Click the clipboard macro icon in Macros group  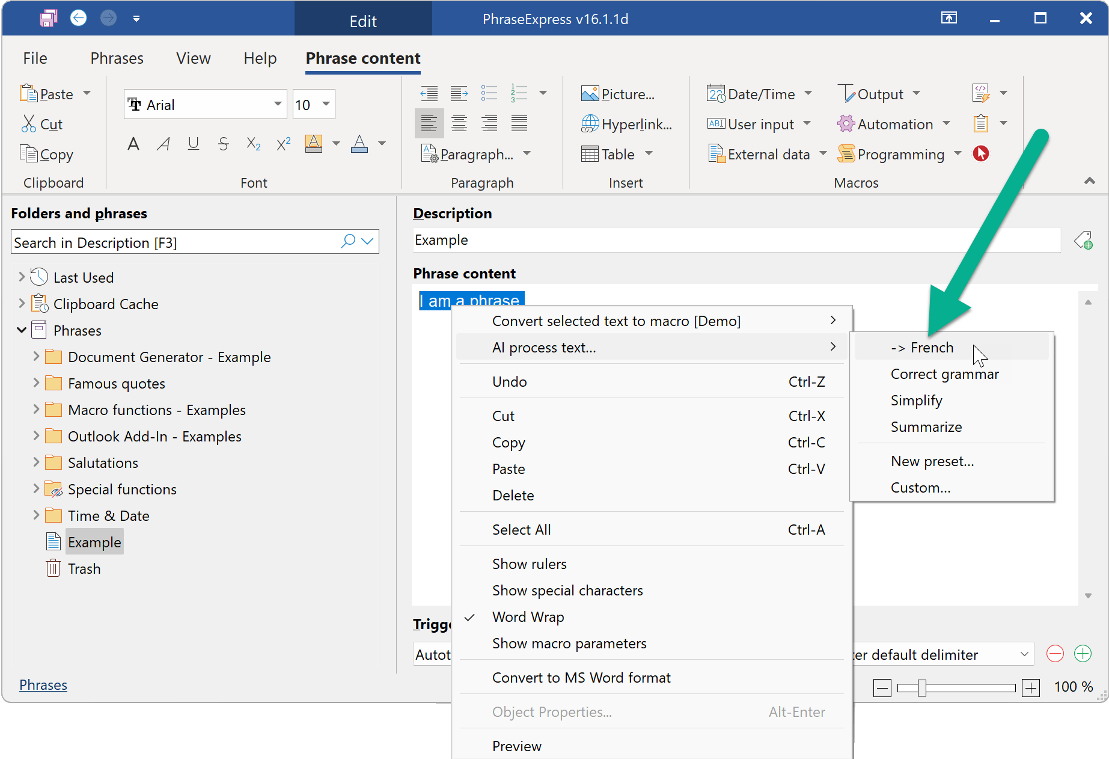click(981, 123)
